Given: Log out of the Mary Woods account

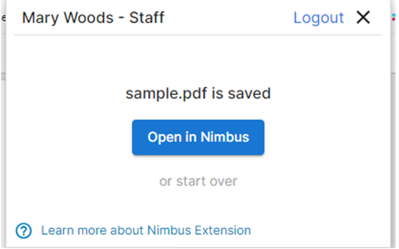Looking at the screenshot, I should pos(318,18).
